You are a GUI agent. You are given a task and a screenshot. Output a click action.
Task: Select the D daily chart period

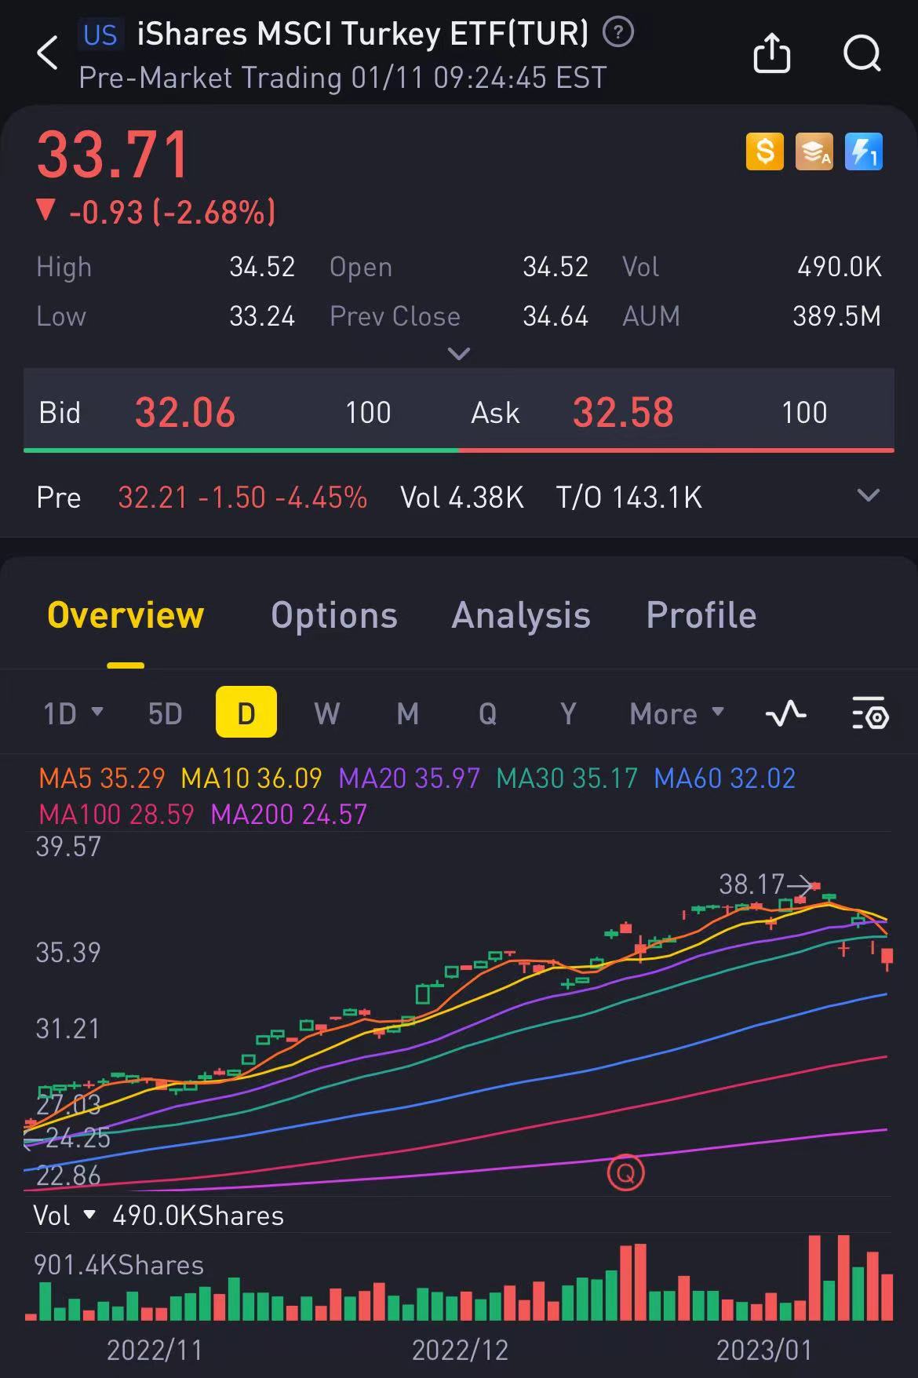coord(246,712)
